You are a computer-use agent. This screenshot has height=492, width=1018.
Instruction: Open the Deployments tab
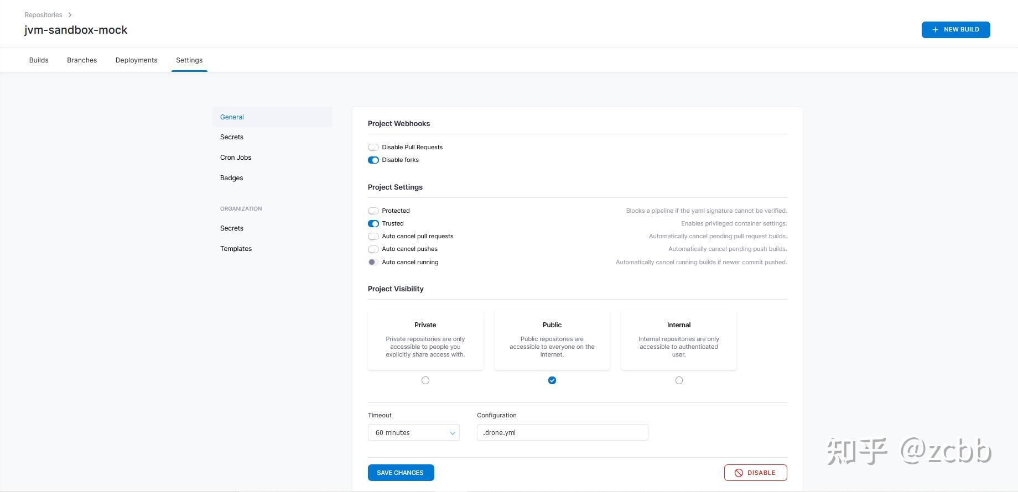pyautogui.click(x=136, y=60)
